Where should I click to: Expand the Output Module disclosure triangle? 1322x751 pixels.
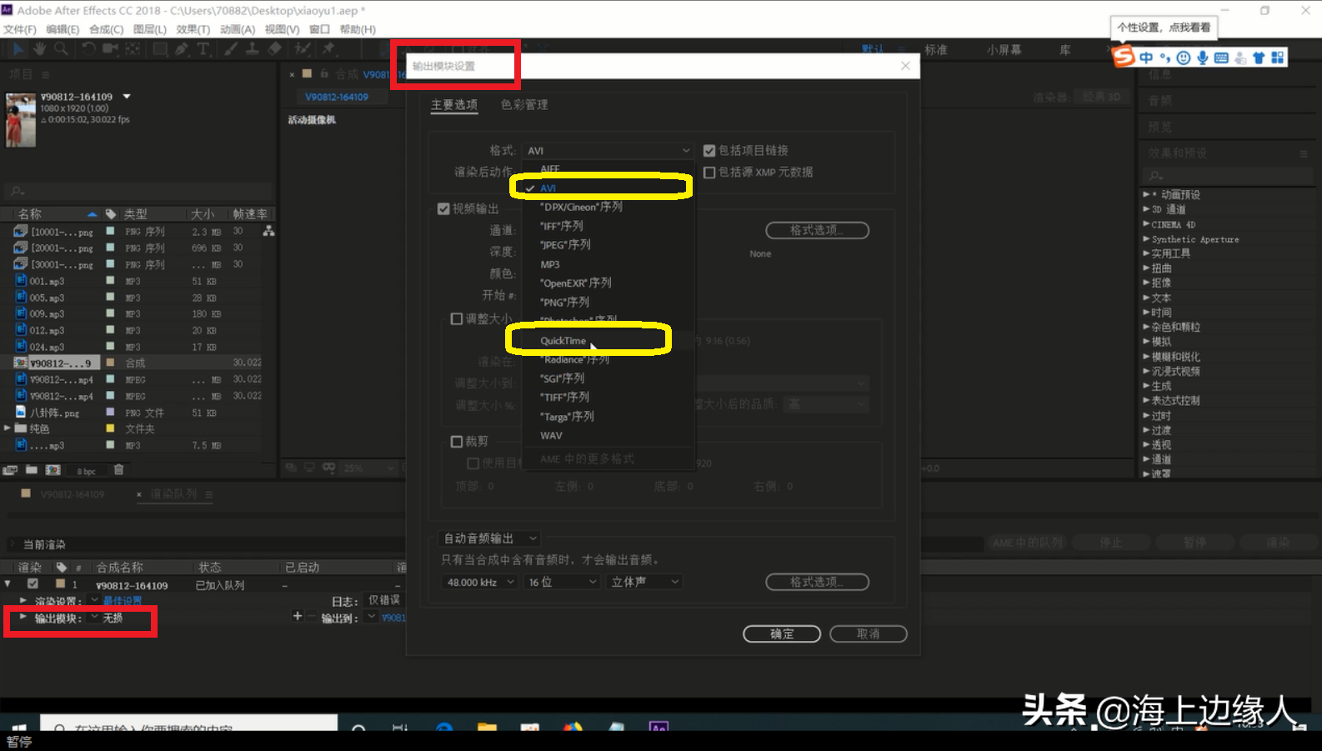23,618
